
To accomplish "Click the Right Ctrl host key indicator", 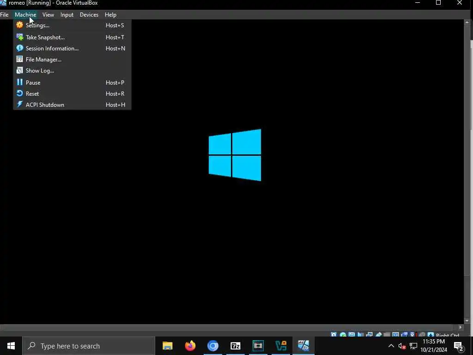I will pos(447,335).
